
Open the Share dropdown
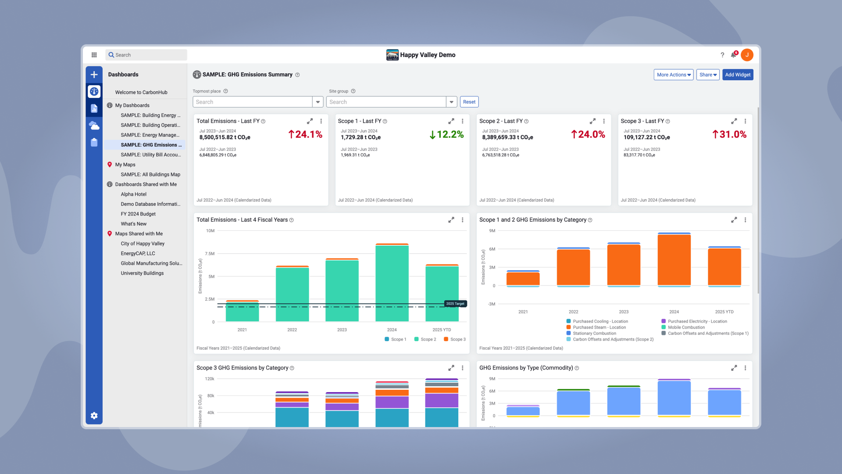[707, 75]
